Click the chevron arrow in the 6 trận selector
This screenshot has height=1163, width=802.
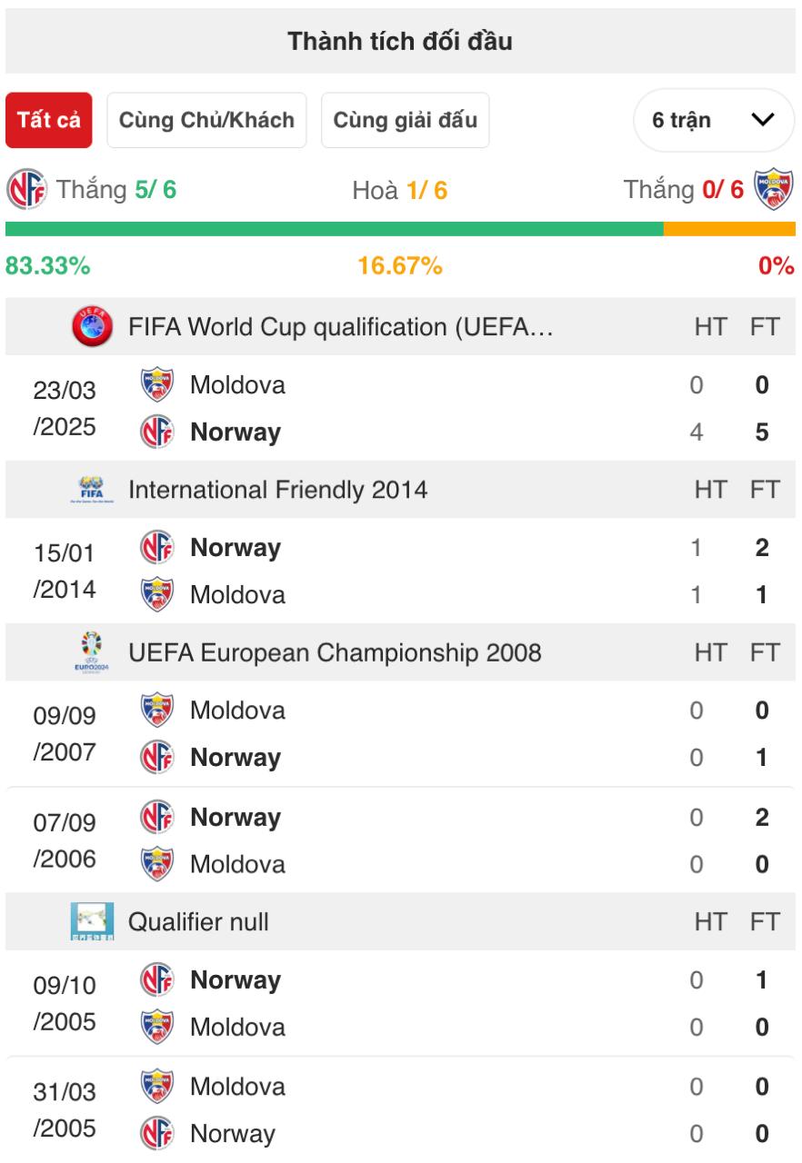(x=763, y=120)
